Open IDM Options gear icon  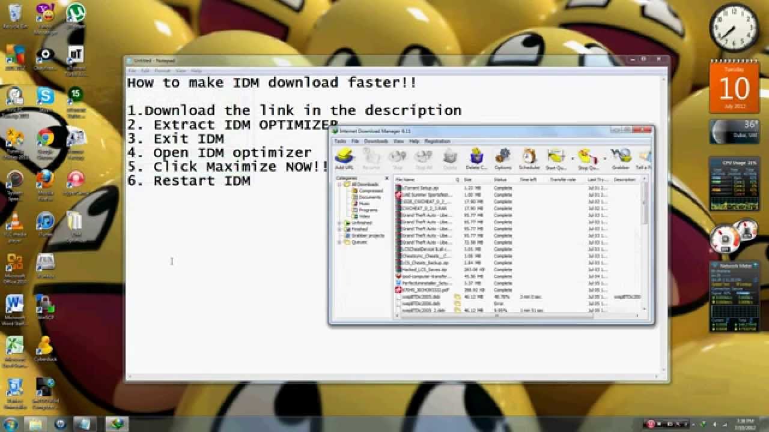(503, 159)
